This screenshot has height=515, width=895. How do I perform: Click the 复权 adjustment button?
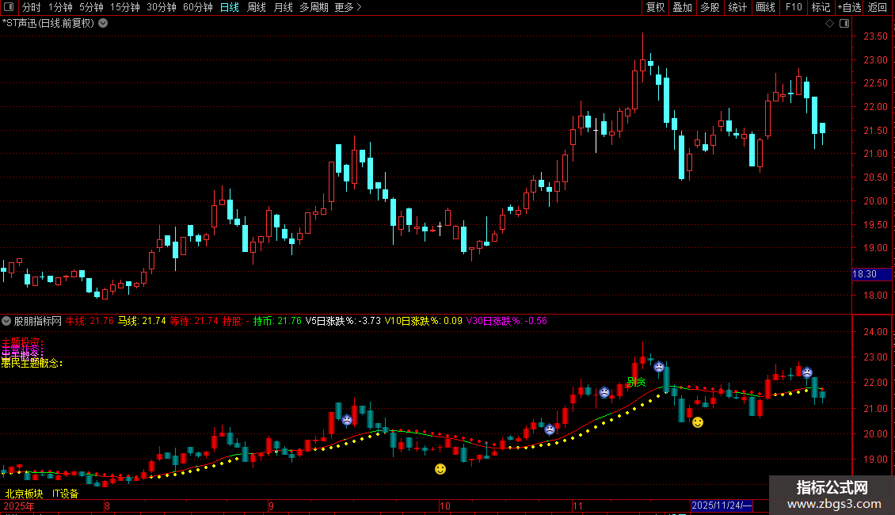[x=655, y=7]
